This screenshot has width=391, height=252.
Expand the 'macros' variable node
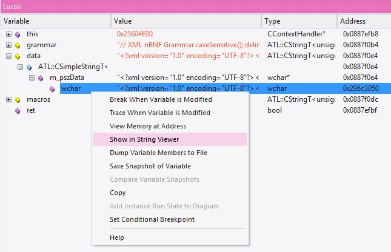[x=8, y=99]
